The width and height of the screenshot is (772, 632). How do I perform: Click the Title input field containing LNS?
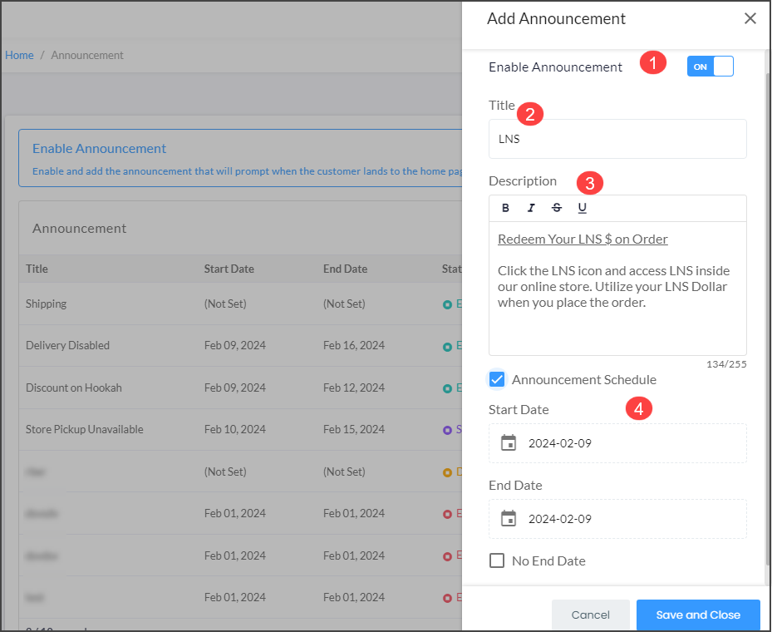[x=617, y=139]
